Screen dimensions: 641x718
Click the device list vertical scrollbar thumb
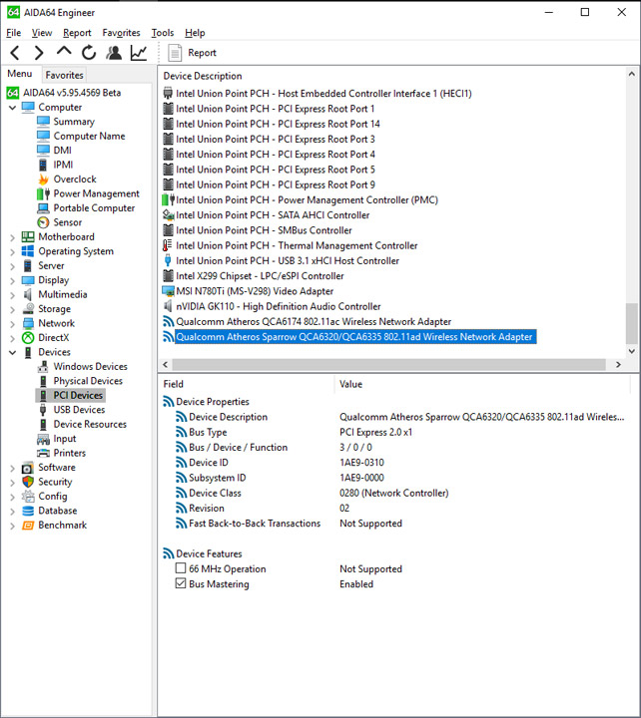coord(631,323)
